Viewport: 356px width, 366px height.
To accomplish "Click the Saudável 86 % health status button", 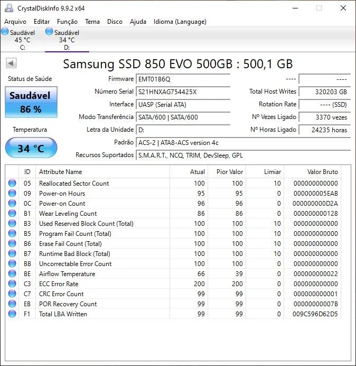I will (x=31, y=102).
